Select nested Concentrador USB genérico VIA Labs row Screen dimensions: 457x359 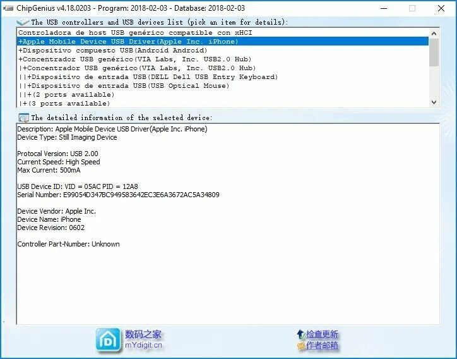point(223,68)
